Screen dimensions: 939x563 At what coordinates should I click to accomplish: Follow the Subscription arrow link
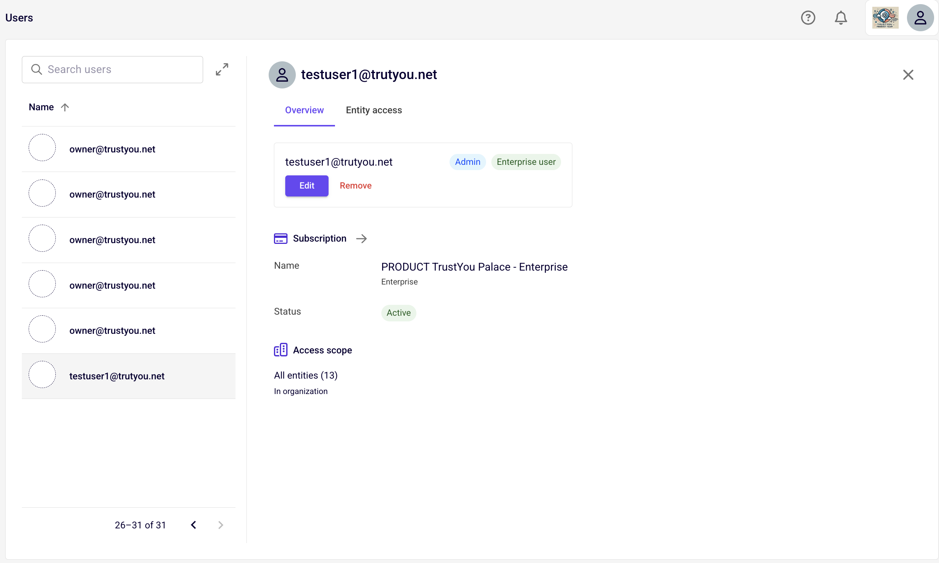[x=361, y=239]
